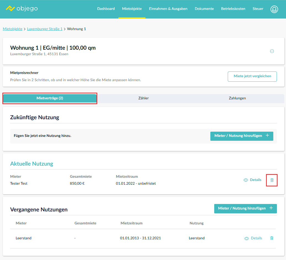Select the Mietverträge (2) tab
This screenshot has width=286, height=260.
(50, 98)
